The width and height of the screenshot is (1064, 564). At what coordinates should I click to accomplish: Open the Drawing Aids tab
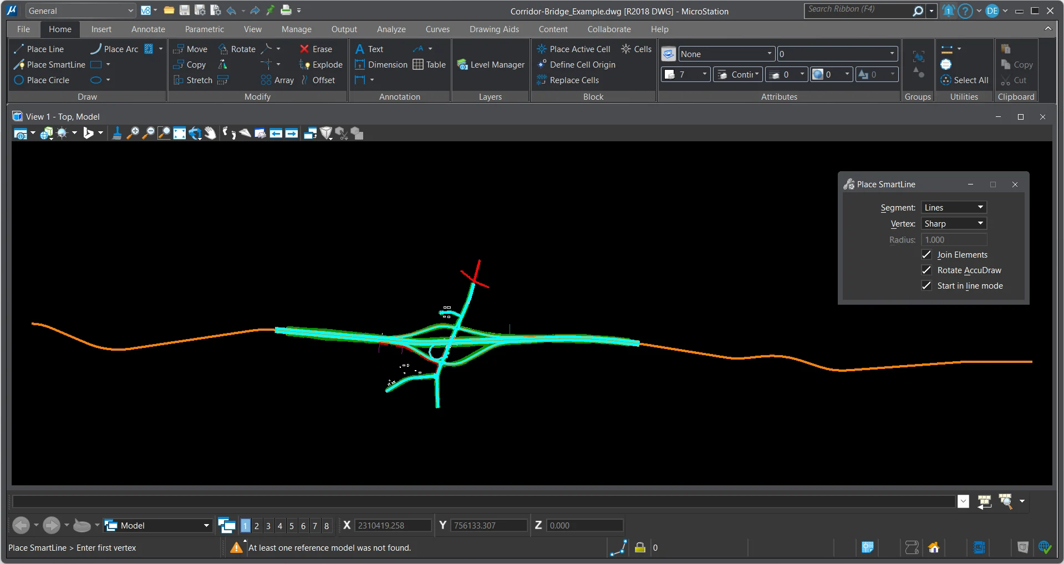pyautogui.click(x=494, y=29)
